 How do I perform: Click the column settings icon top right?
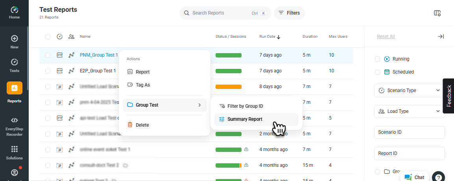tap(437, 13)
